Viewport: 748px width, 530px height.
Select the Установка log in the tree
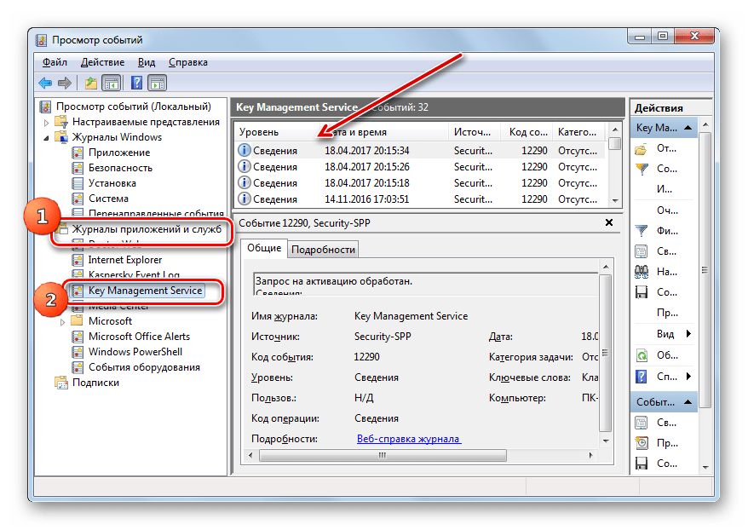pos(112,183)
